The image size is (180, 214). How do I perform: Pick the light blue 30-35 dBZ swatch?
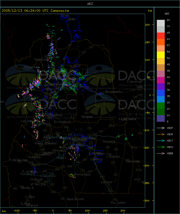click(161, 99)
